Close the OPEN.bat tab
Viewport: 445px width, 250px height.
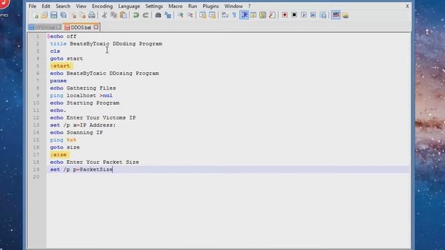pos(58,27)
